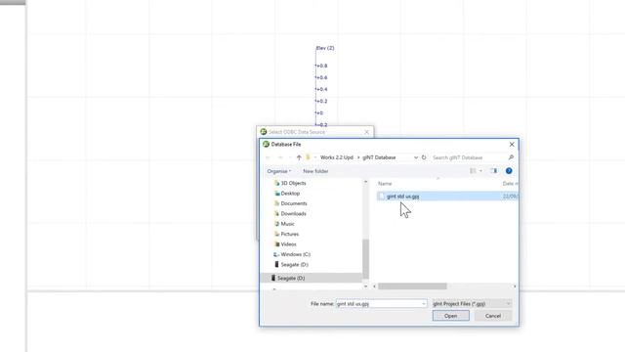Open the Organise menu
The height and width of the screenshot is (352, 625).
tap(279, 171)
